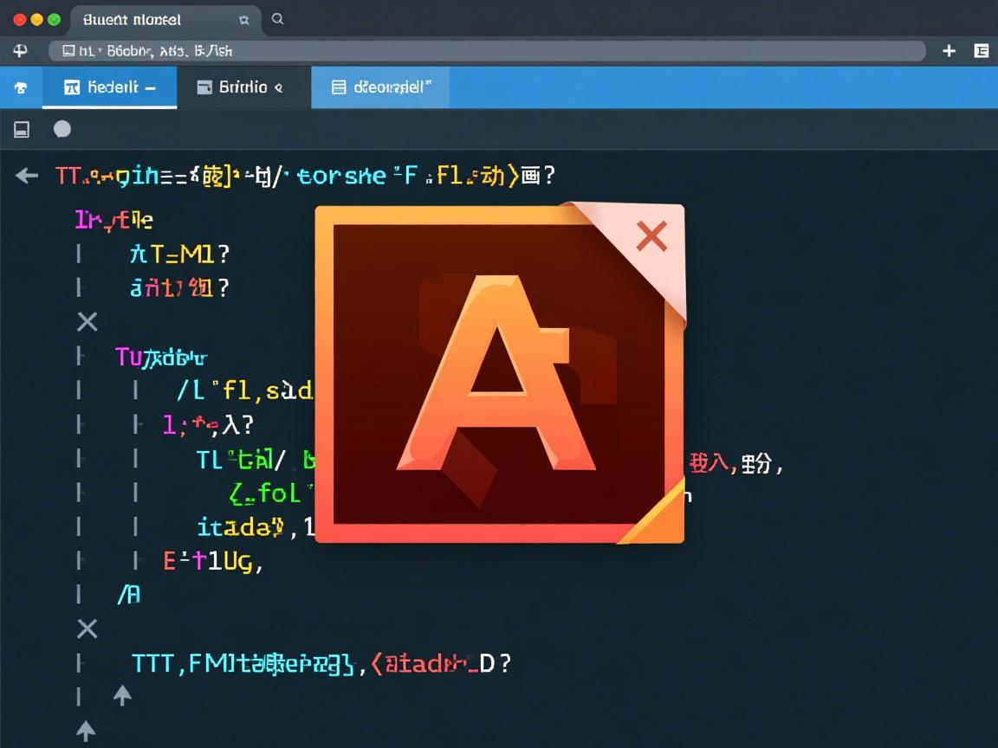Screen dimensions: 998x748
Task: Click the magnifier search icon in title bar
Action: [277, 19]
